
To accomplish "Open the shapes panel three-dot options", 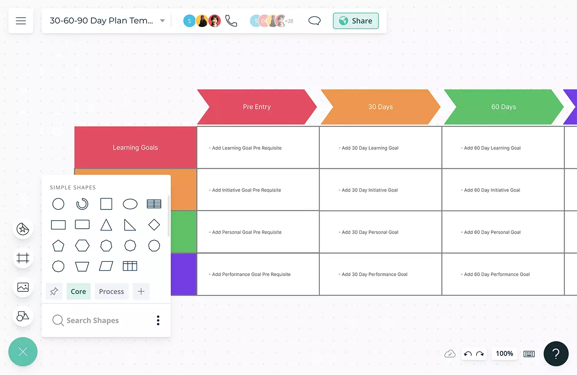I will point(158,320).
